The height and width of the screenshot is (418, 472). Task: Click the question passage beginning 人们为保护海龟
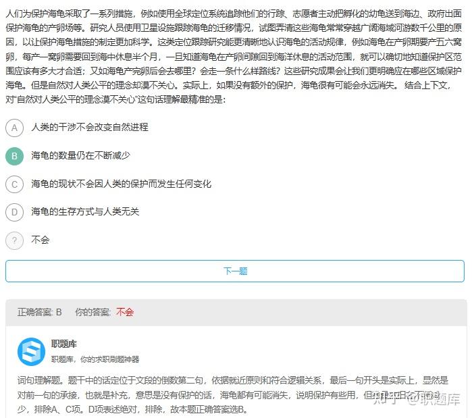pos(234,56)
